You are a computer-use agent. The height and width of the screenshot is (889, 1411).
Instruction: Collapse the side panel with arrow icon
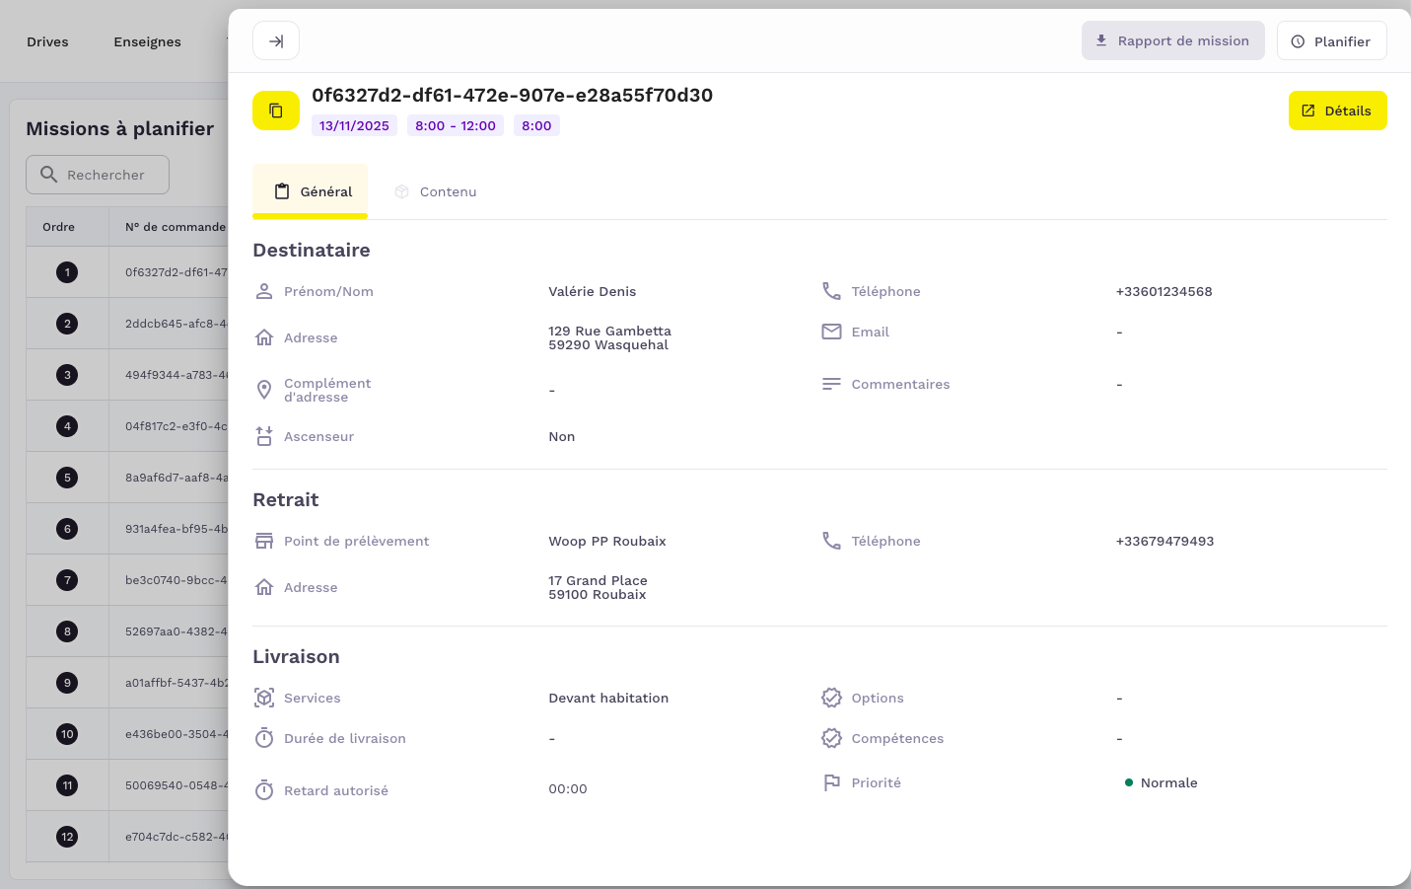point(276,41)
